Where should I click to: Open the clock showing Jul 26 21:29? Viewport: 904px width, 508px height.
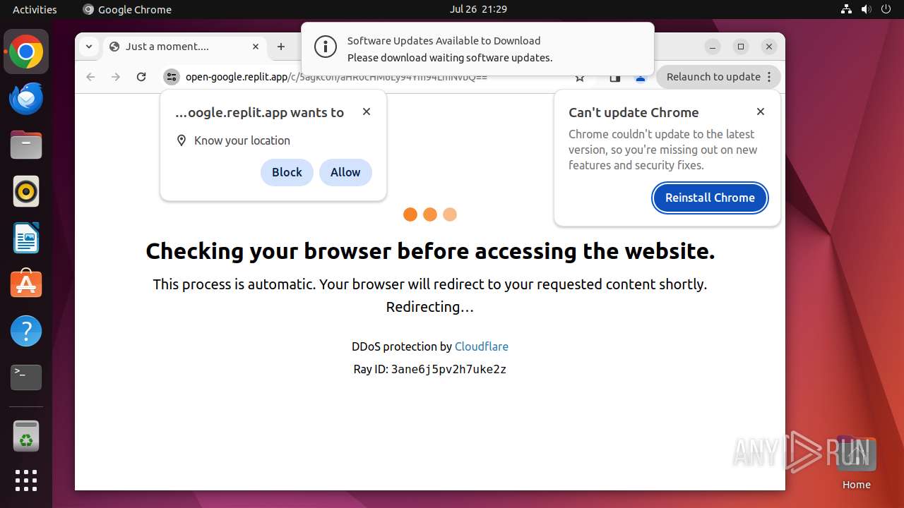[x=478, y=9]
